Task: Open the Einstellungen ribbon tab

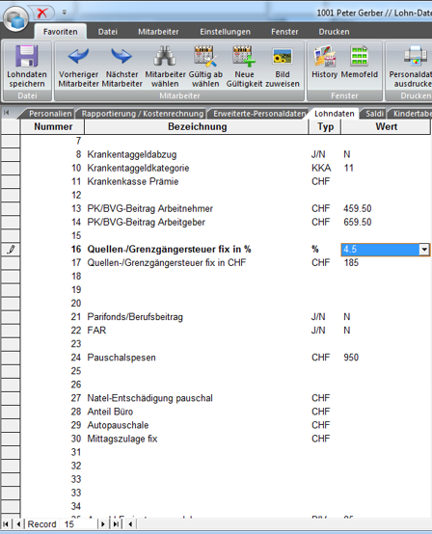Action: 225,32
